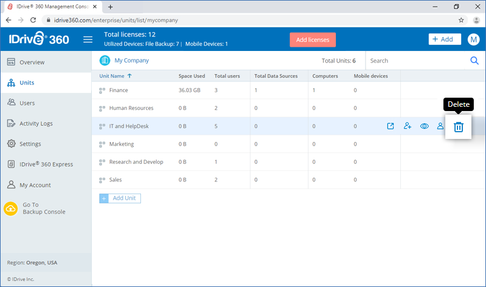Sort by Total users column
This screenshot has height=287, width=486.
click(x=227, y=76)
